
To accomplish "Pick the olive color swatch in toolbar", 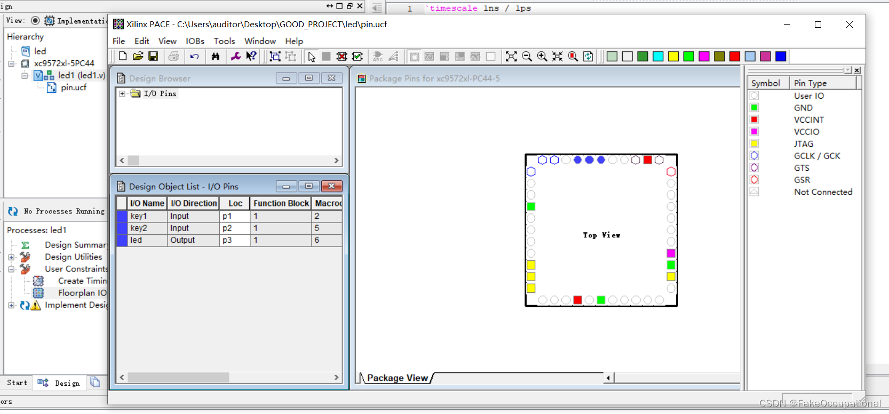I will pos(720,56).
